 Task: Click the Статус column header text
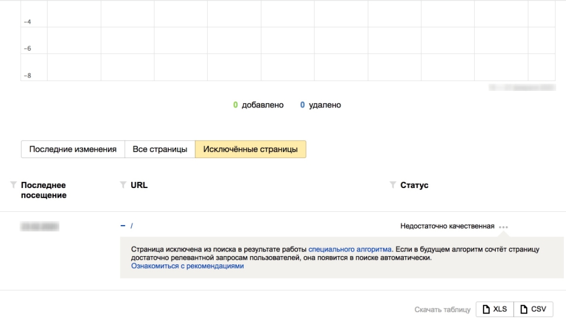414,185
